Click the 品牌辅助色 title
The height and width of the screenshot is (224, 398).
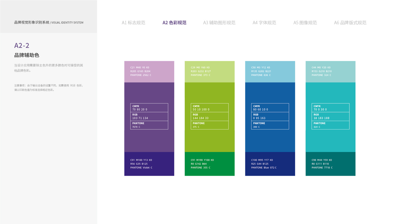27,55
